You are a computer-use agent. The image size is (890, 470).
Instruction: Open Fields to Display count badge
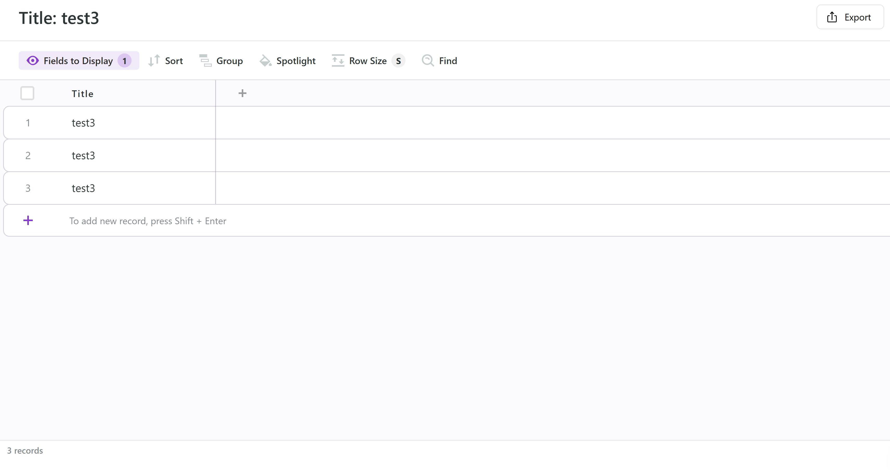[x=125, y=61]
